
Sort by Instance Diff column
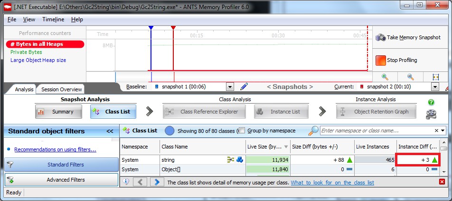coord(418,147)
